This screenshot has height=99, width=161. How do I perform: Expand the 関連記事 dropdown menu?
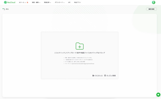pos(48,2)
